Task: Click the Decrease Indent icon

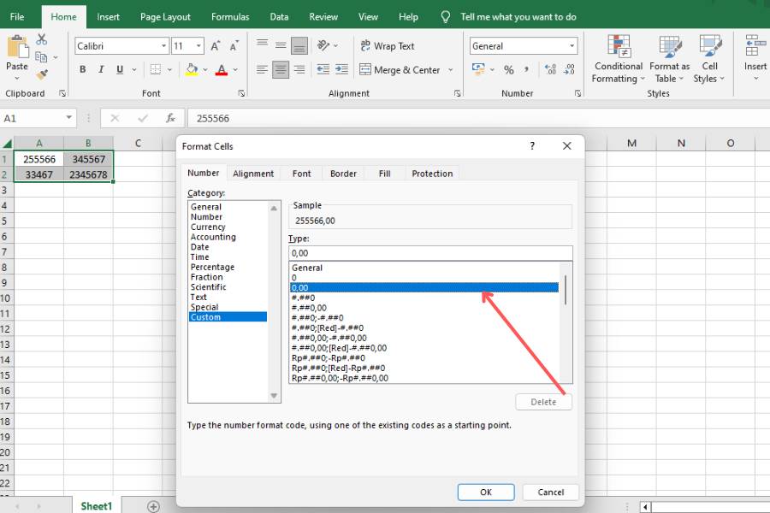Action: [323, 70]
